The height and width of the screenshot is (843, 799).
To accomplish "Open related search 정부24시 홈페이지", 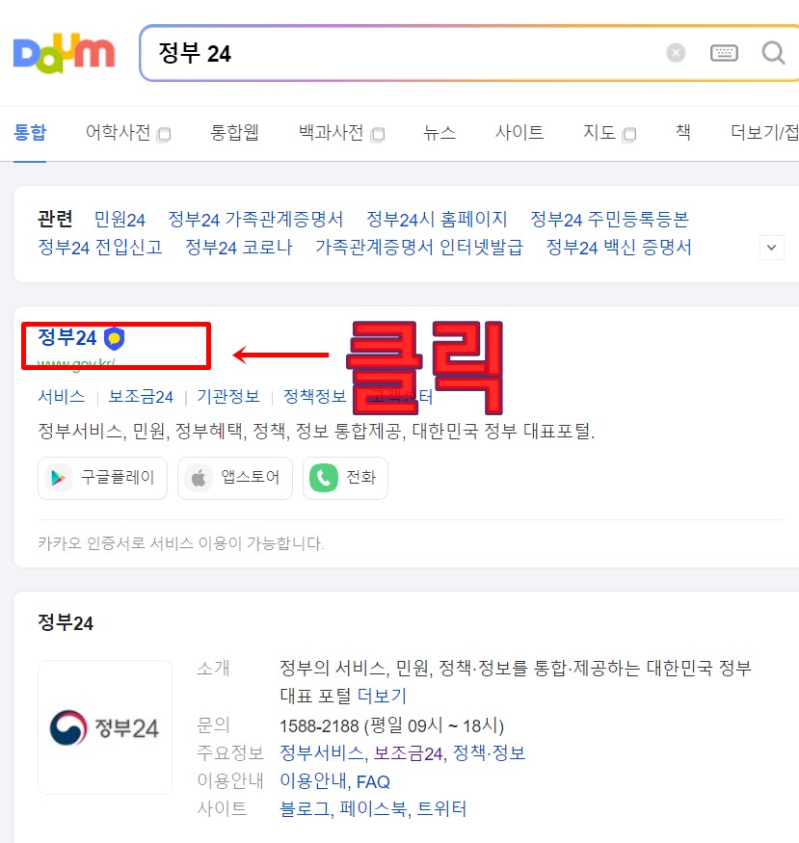I will click(437, 220).
